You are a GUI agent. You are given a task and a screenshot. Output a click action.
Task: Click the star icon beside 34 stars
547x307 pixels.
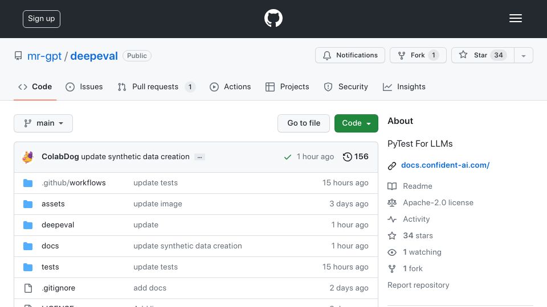tap(392, 235)
